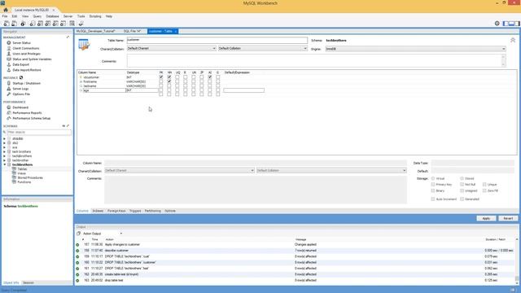Open the Server menu
521x293 pixels.
click(68, 16)
